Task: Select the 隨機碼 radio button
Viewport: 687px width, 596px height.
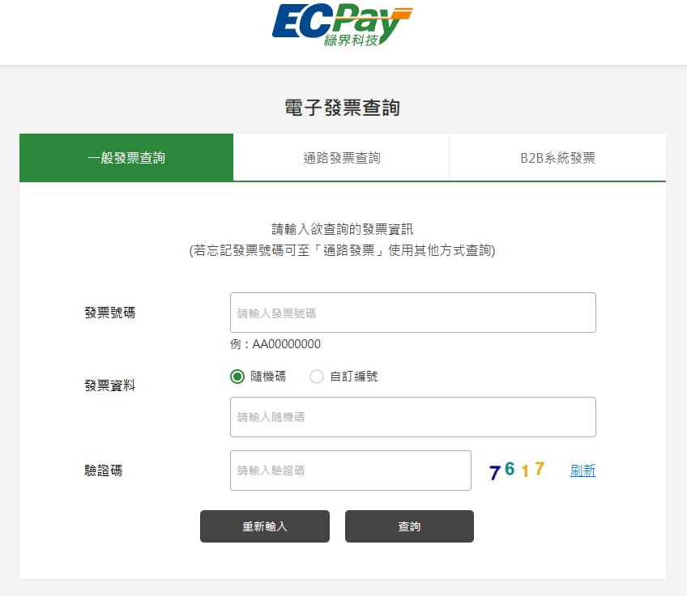Action: [x=237, y=377]
